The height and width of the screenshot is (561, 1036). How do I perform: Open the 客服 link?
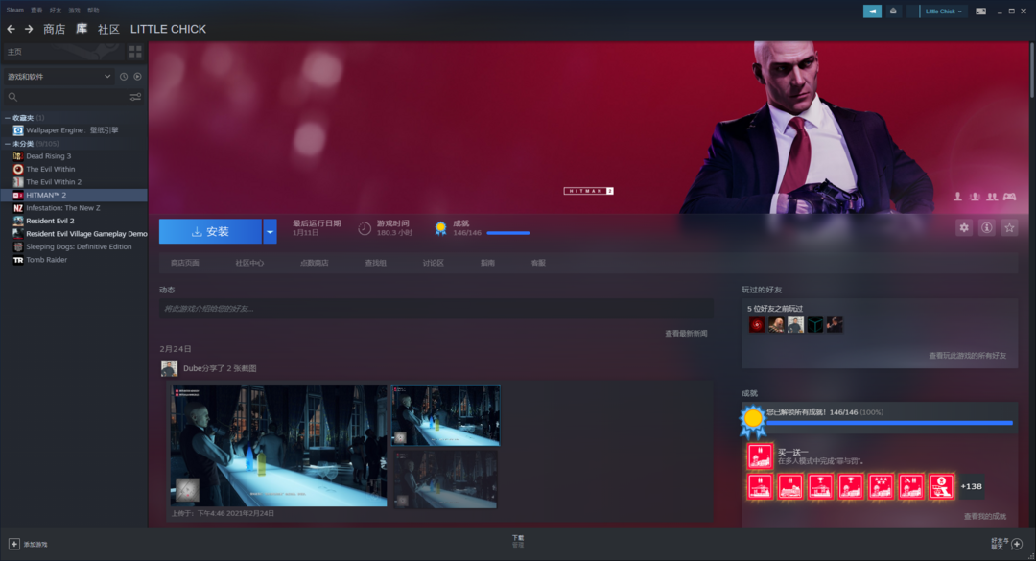538,263
